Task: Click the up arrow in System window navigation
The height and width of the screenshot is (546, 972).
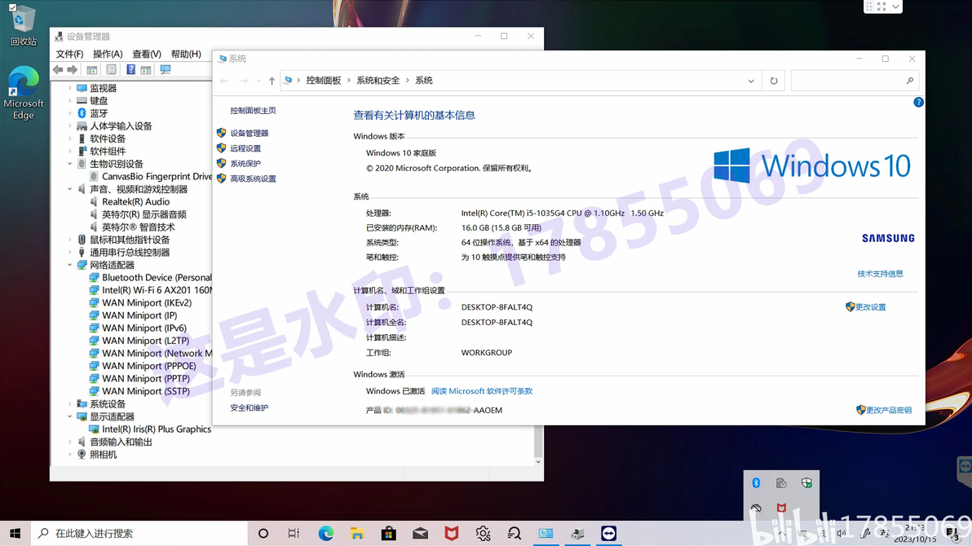Action: 272,81
